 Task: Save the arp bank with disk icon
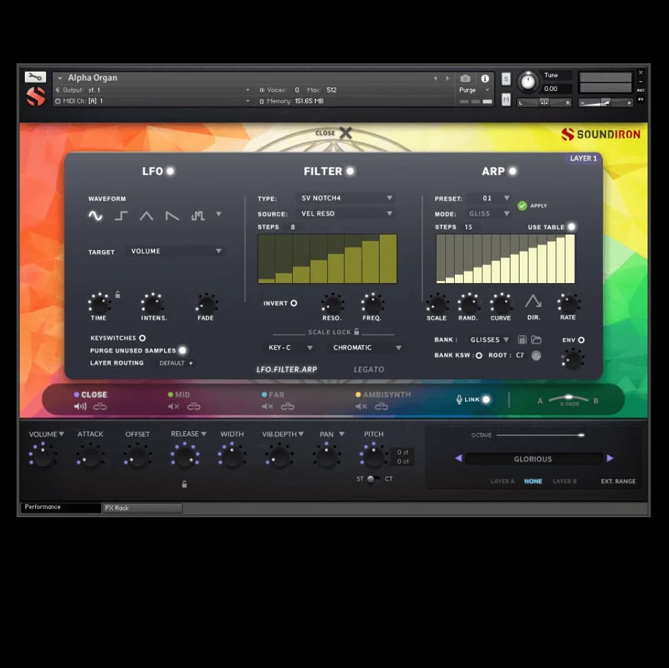(522, 340)
